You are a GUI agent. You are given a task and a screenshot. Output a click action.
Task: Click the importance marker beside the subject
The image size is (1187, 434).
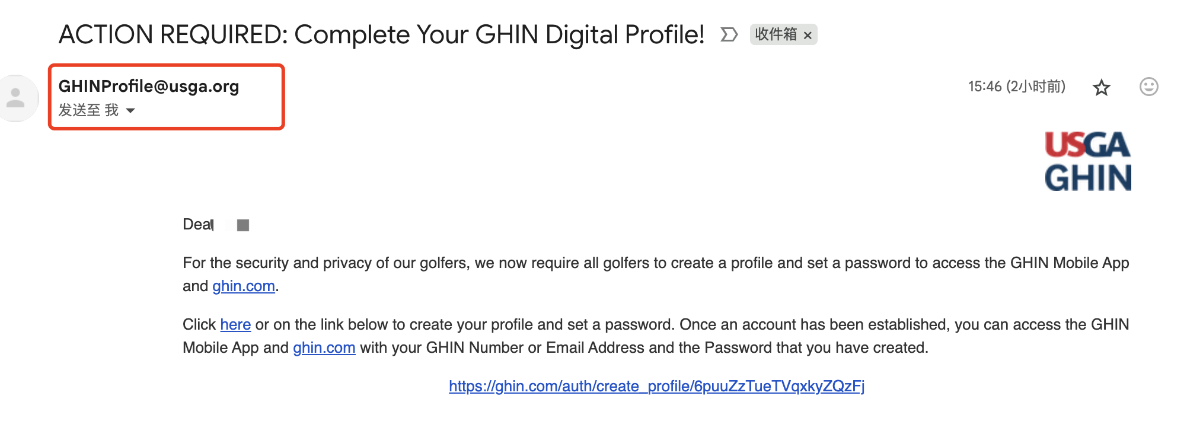click(729, 34)
